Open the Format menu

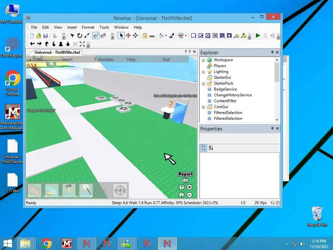[88, 27]
